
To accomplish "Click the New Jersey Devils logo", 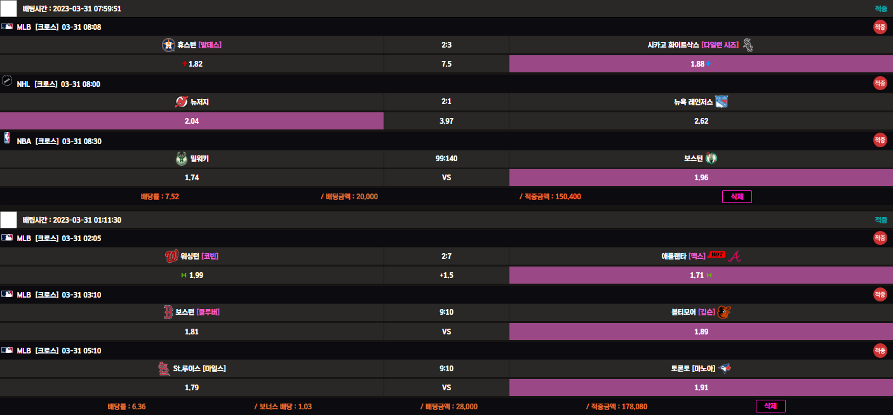I will [x=181, y=102].
